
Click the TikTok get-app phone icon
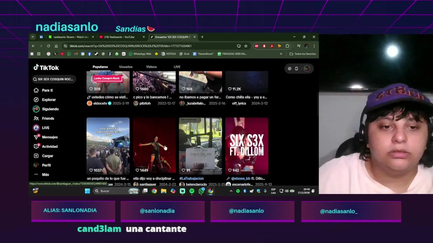click(296, 69)
